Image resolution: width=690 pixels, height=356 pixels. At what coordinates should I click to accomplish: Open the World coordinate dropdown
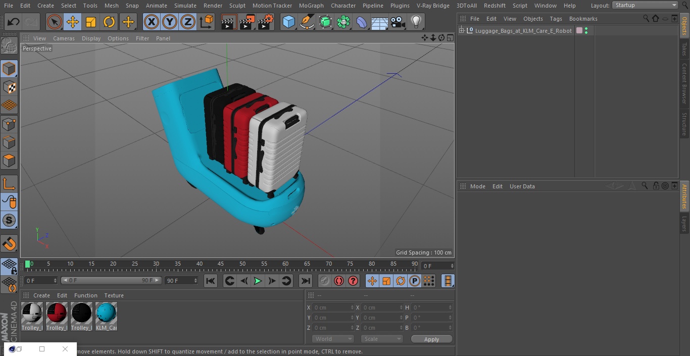click(333, 339)
